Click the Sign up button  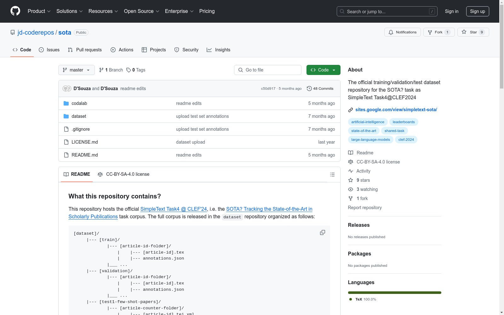click(x=478, y=11)
